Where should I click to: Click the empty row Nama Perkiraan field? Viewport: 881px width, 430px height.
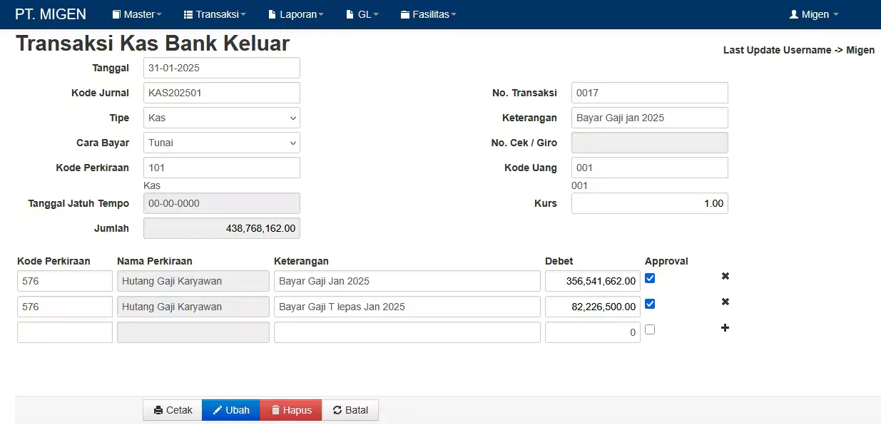pos(193,332)
